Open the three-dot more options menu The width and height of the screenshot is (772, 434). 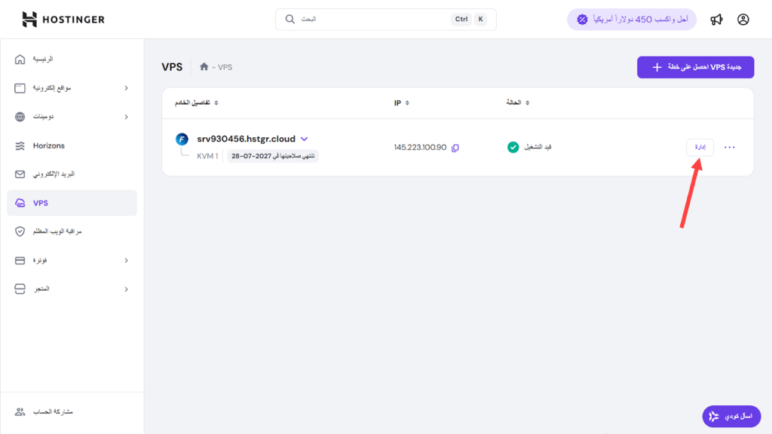[x=729, y=148]
